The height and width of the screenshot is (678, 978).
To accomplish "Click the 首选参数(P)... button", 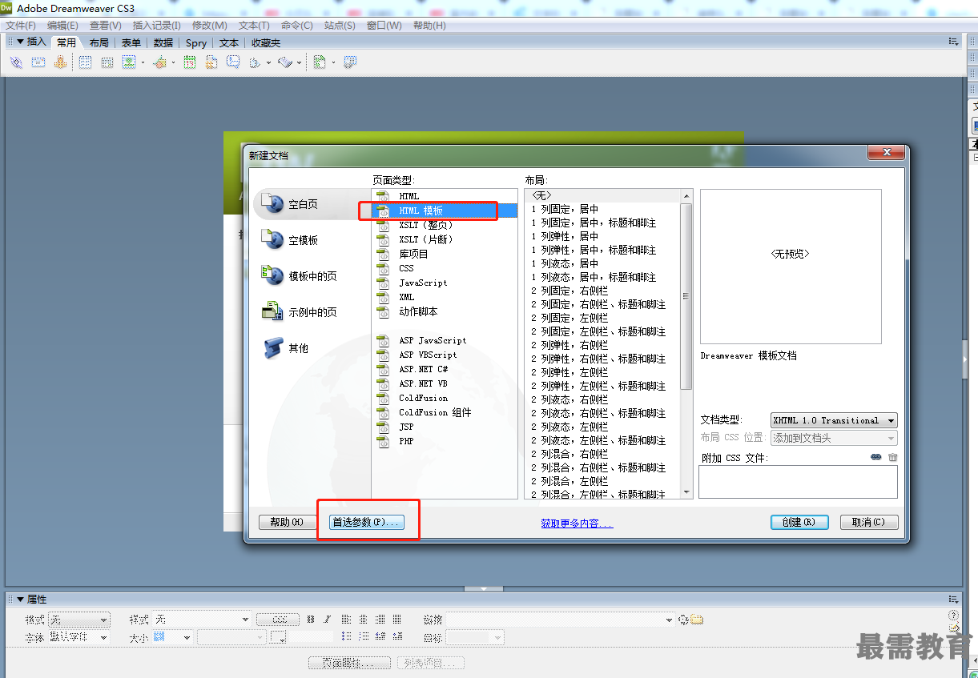I will [368, 522].
